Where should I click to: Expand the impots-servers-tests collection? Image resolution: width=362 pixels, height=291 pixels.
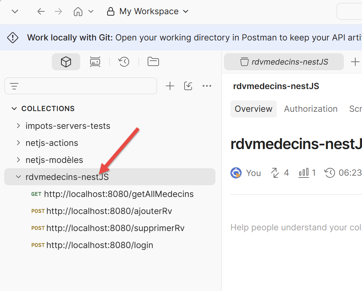coord(18,126)
